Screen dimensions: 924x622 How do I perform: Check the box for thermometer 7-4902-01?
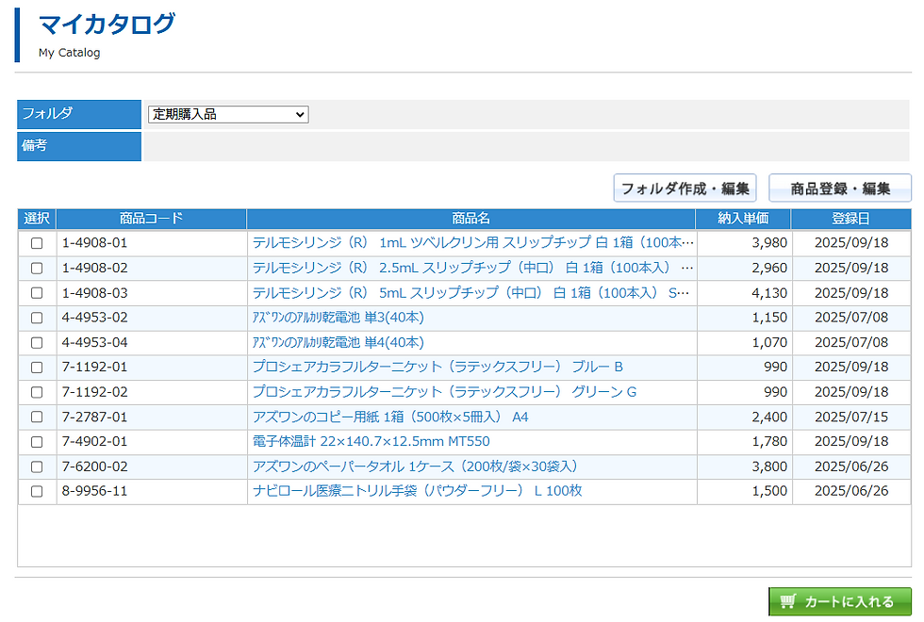37,442
